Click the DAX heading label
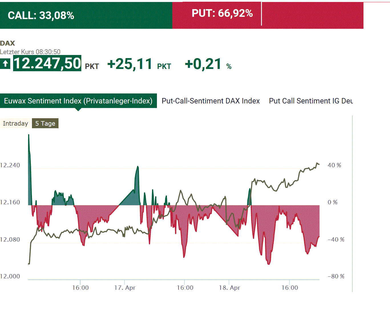390x314 pixels. (x=7, y=43)
